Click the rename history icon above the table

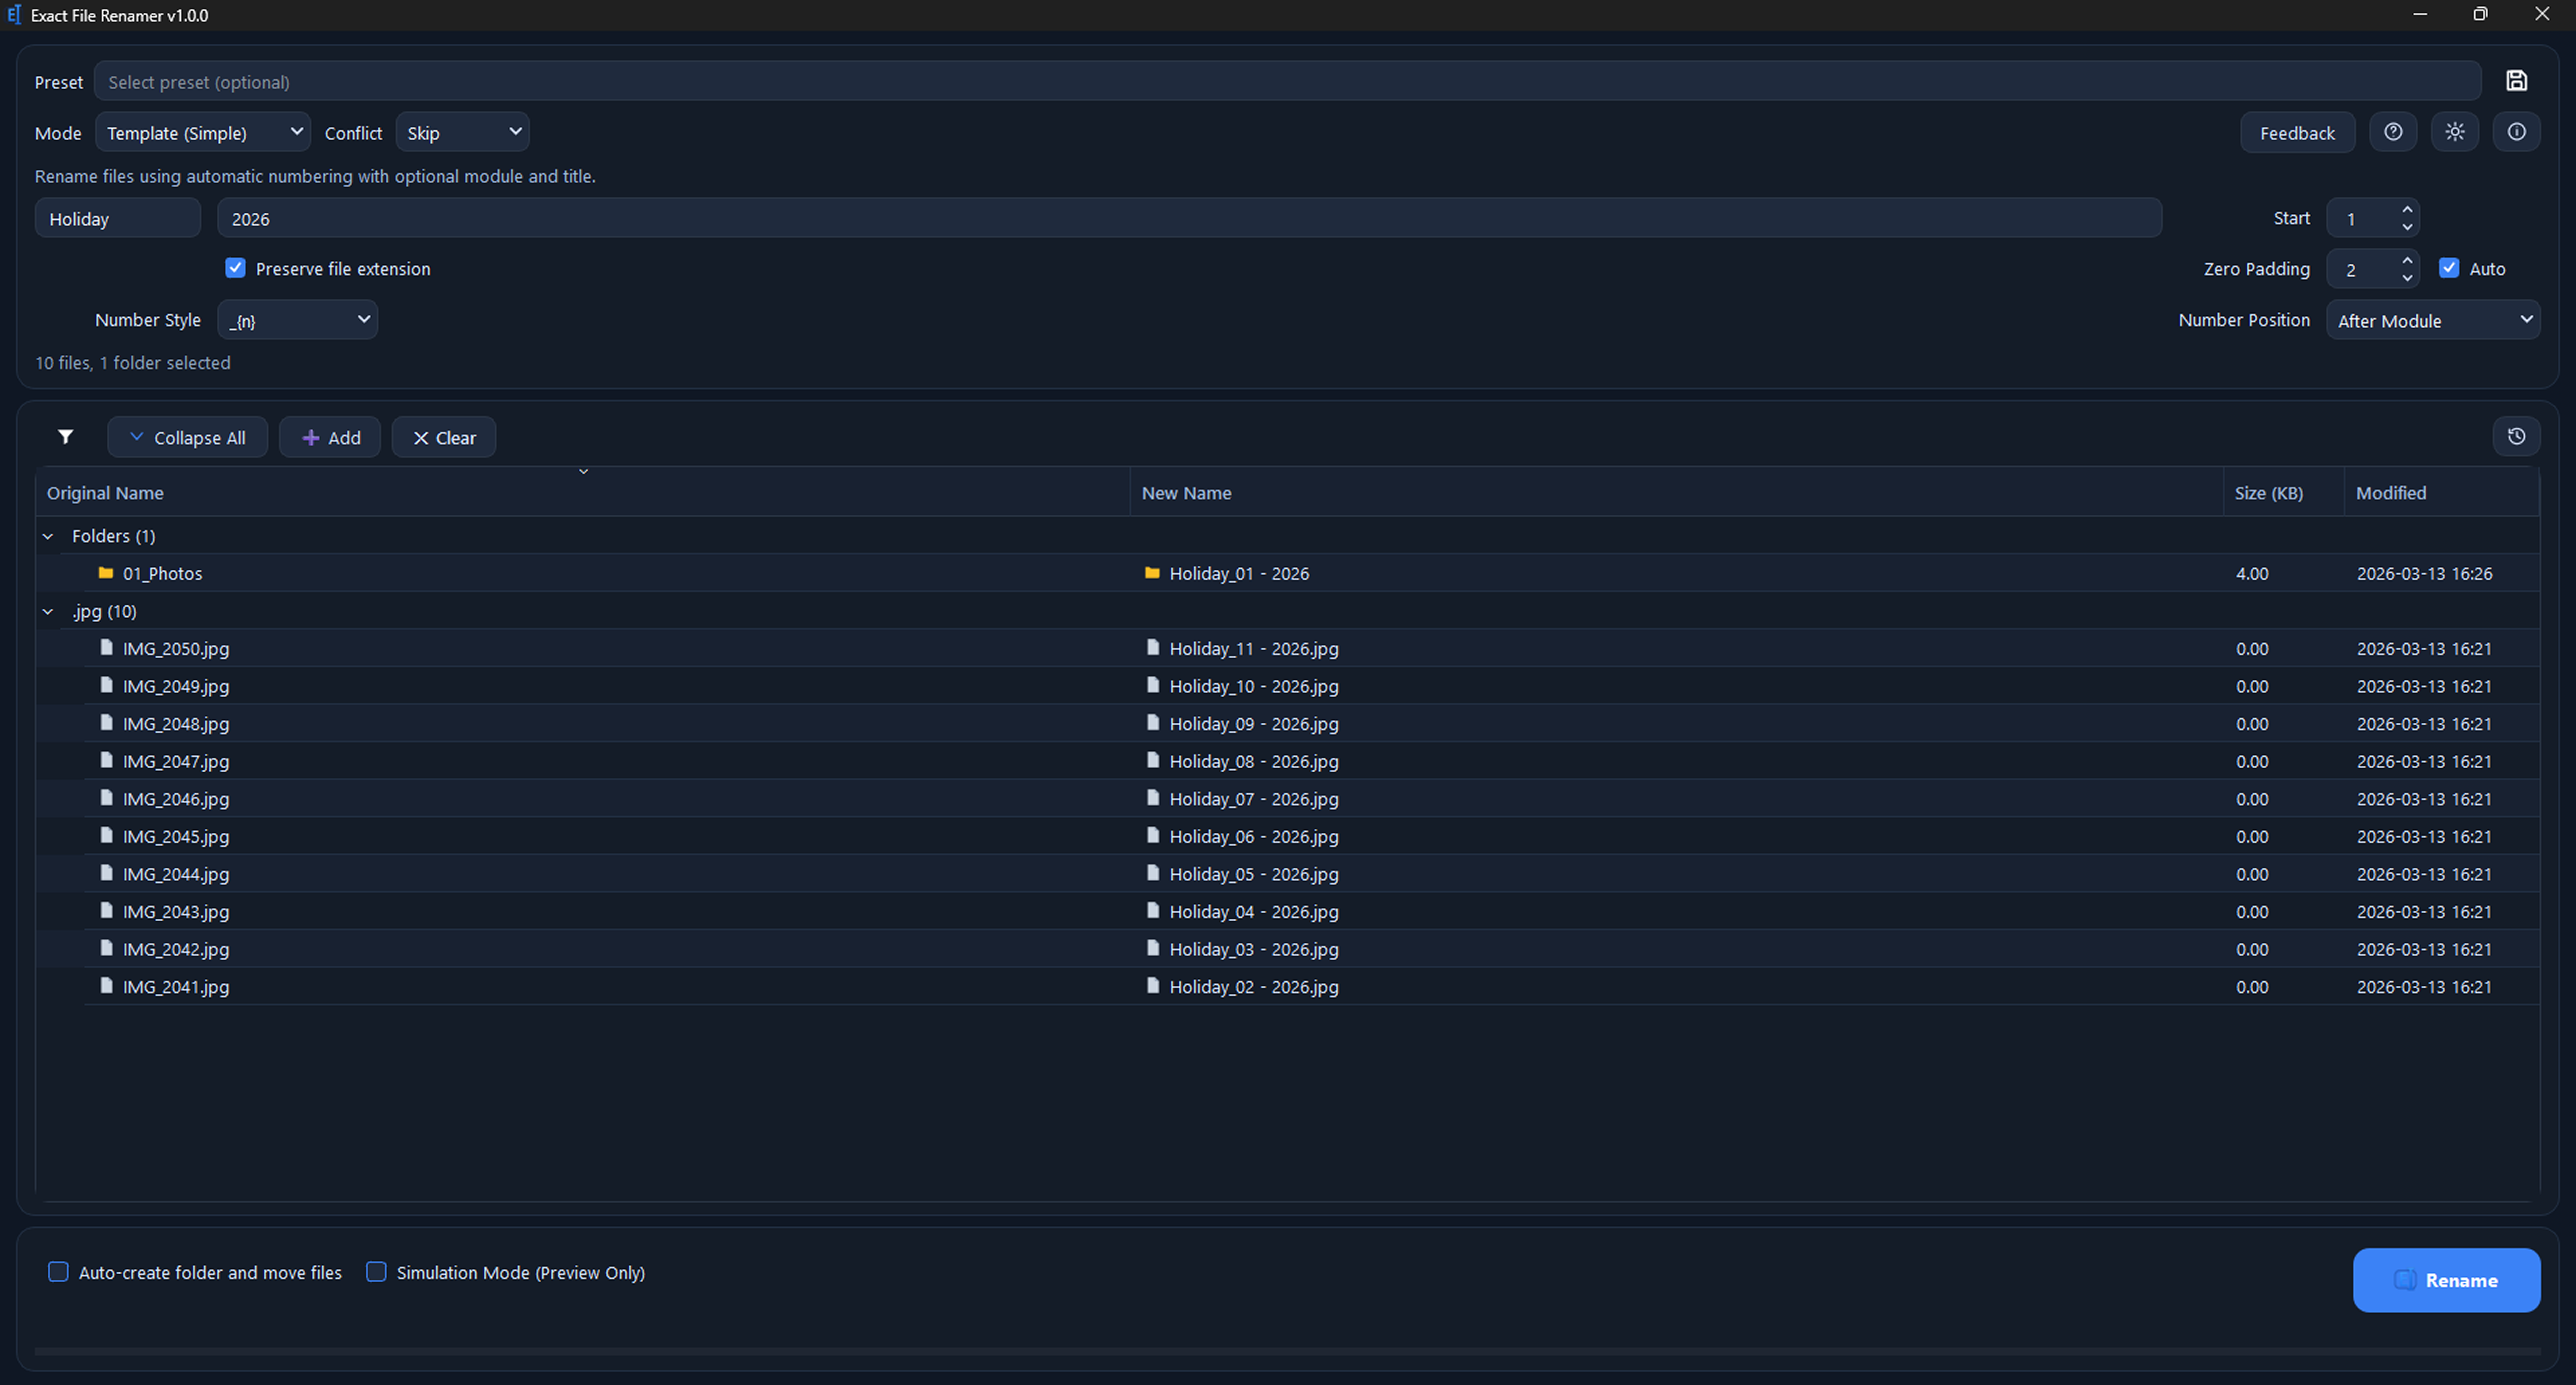coord(2517,436)
